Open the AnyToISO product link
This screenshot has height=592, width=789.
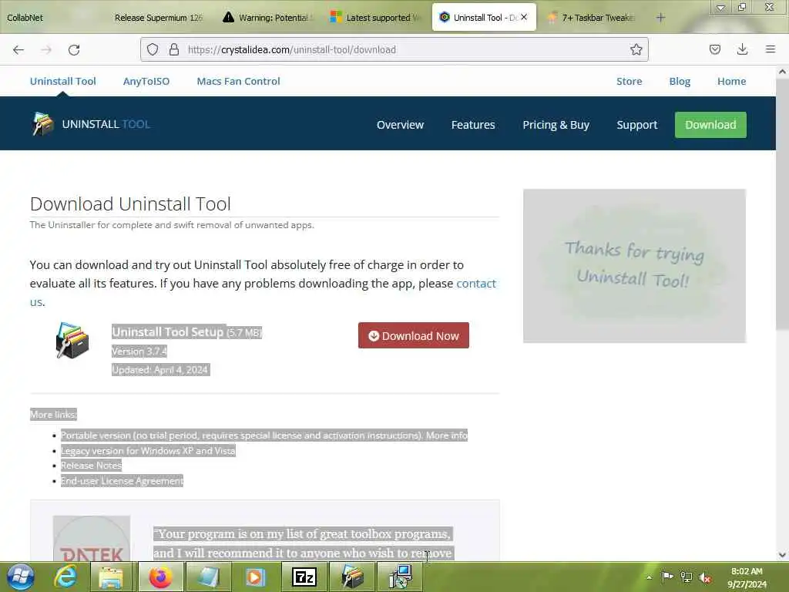pyautogui.click(x=146, y=81)
